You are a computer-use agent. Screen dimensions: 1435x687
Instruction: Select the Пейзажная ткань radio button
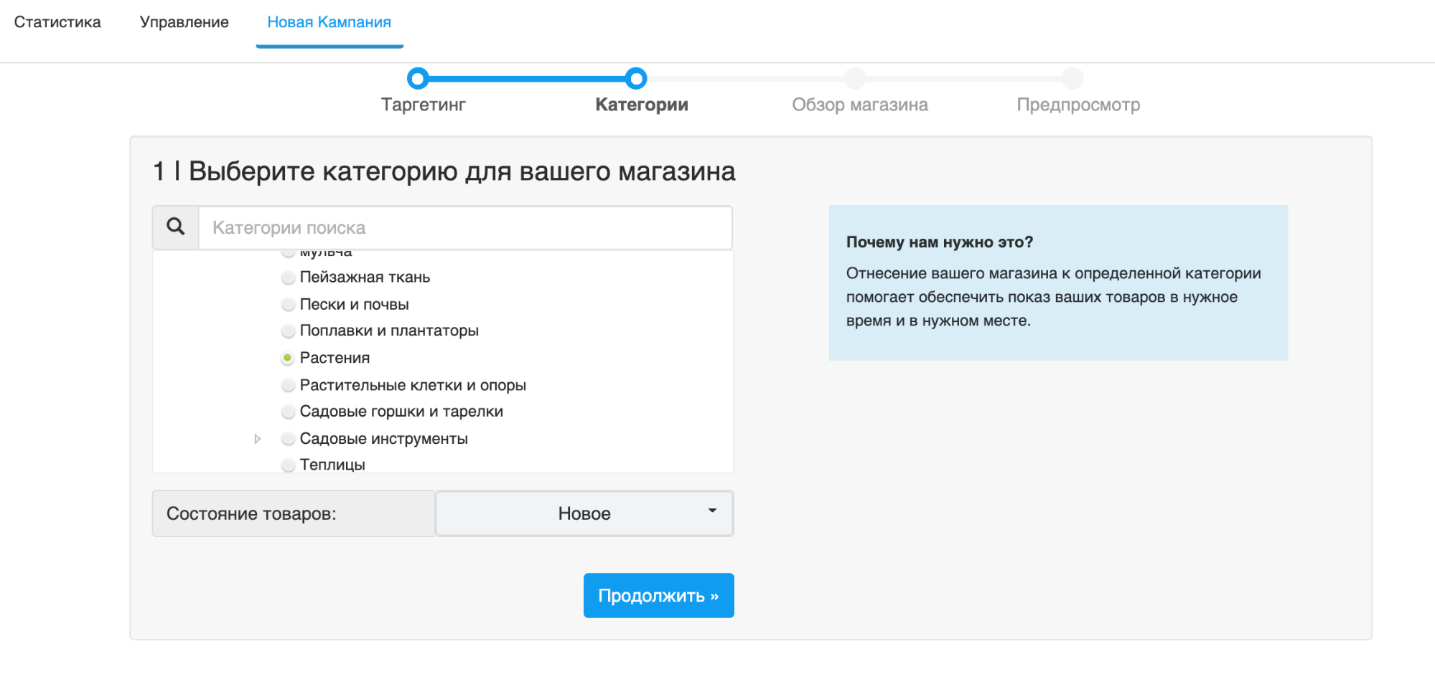288,278
